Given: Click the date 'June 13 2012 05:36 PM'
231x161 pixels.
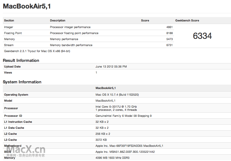Looking at the screenshot, I should pos(111,67).
